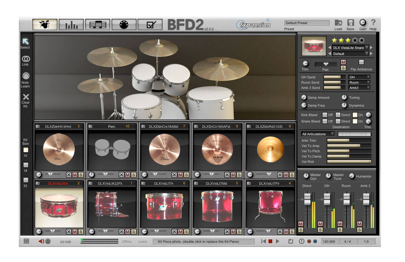The width and height of the screenshot is (405, 262).
Task: Mute the Direct mixer channel
Action: coord(301,224)
